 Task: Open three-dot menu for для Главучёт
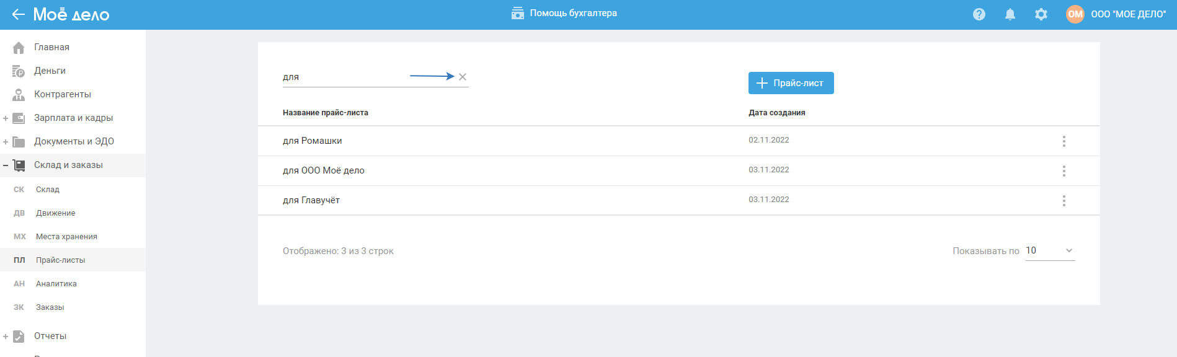[x=1064, y=201]
